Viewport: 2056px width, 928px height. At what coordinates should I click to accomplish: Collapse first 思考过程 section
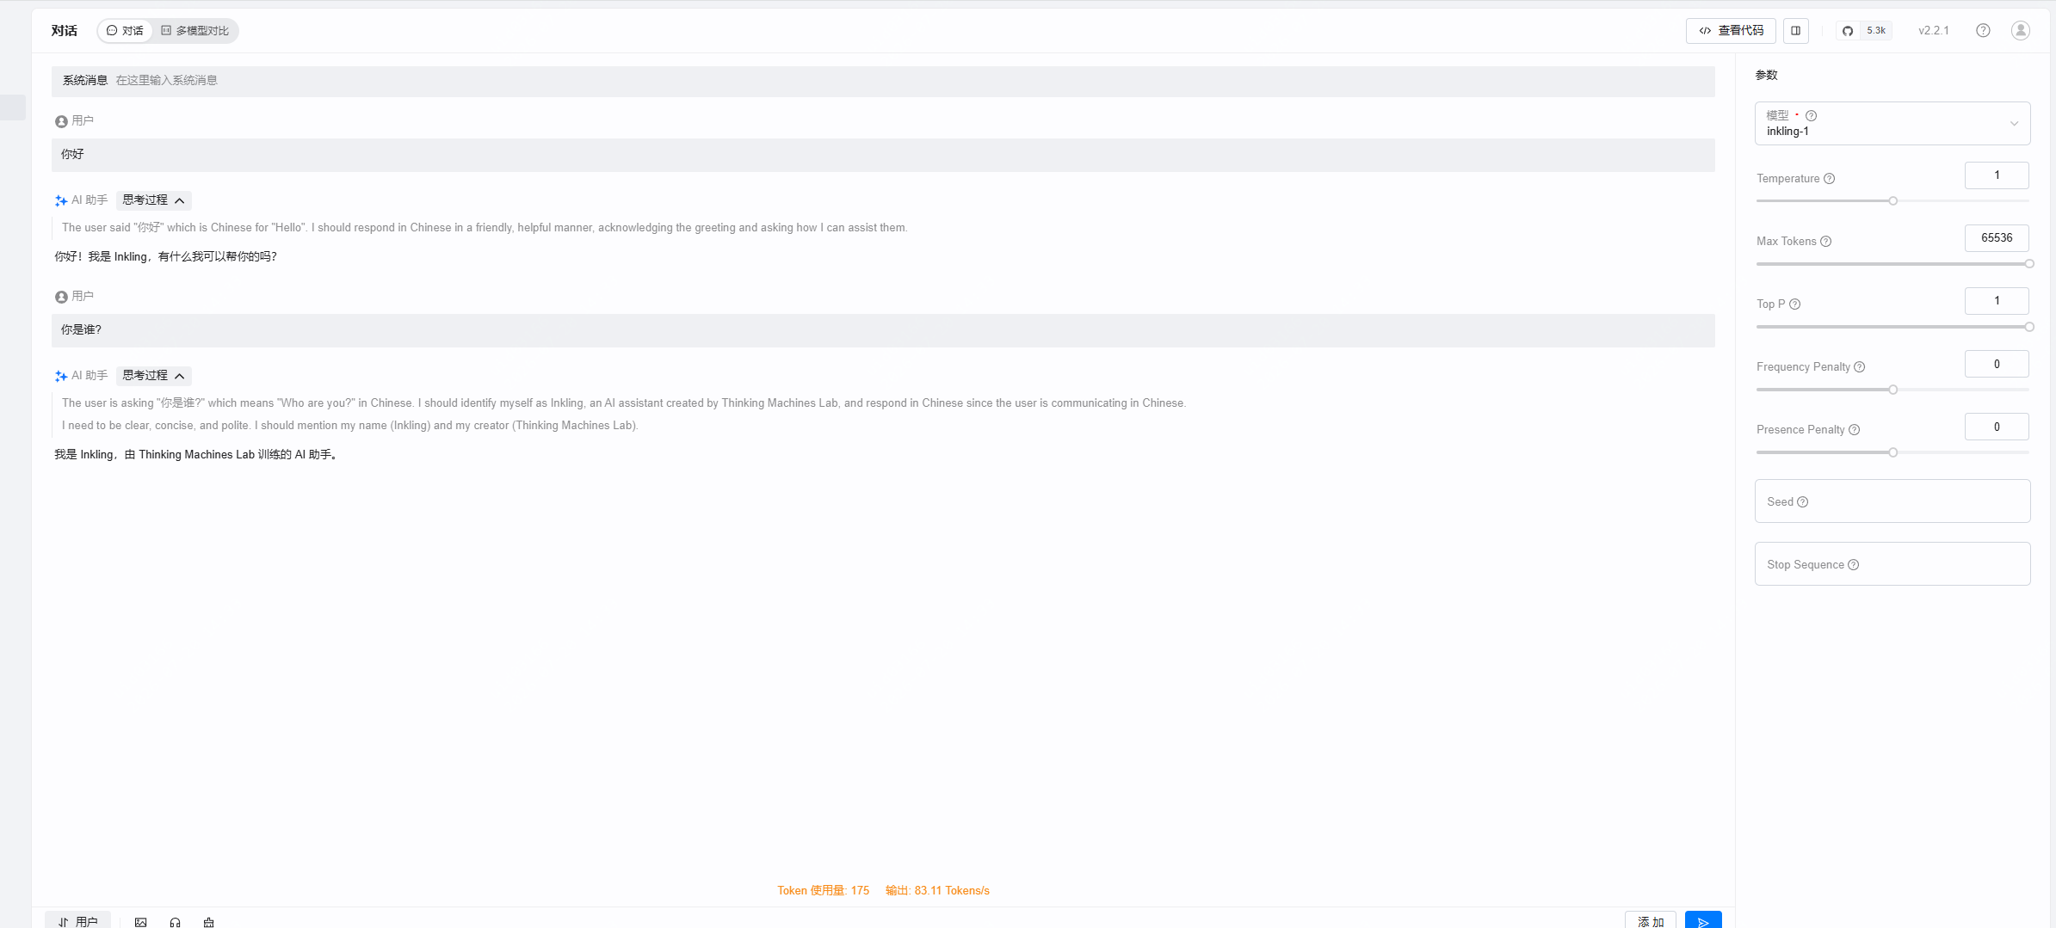pos(153,200)
